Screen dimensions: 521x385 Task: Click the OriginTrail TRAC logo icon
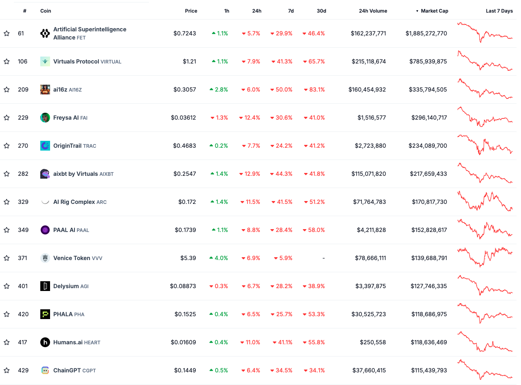click(45, 146)
